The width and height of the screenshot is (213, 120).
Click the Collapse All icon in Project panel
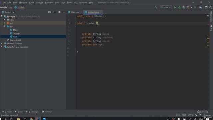coord(54,12)
